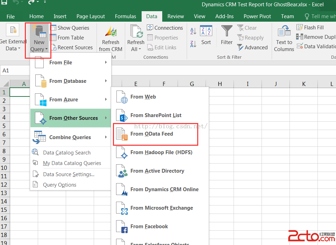Toggle the Filter funnel icon

(227, 31)
